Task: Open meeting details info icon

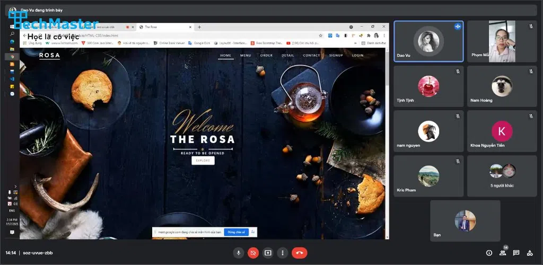Action: coord(489,253)
